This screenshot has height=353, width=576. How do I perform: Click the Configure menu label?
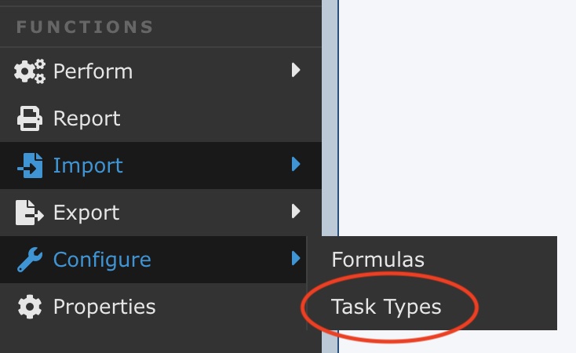pos(102,260)
